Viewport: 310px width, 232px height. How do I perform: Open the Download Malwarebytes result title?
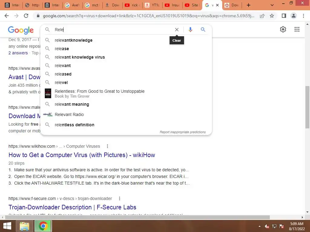(24, 116)
